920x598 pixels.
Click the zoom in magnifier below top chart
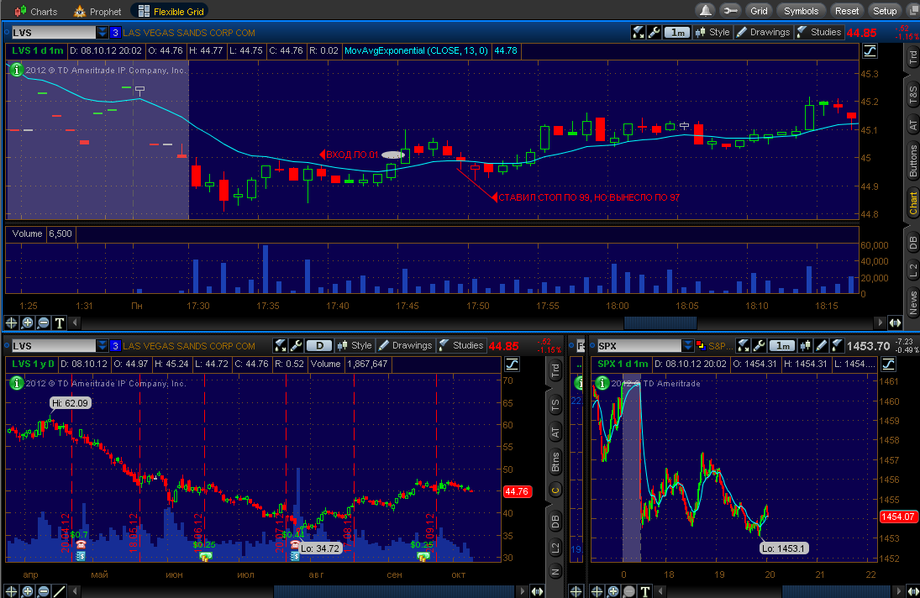[27, 323]
